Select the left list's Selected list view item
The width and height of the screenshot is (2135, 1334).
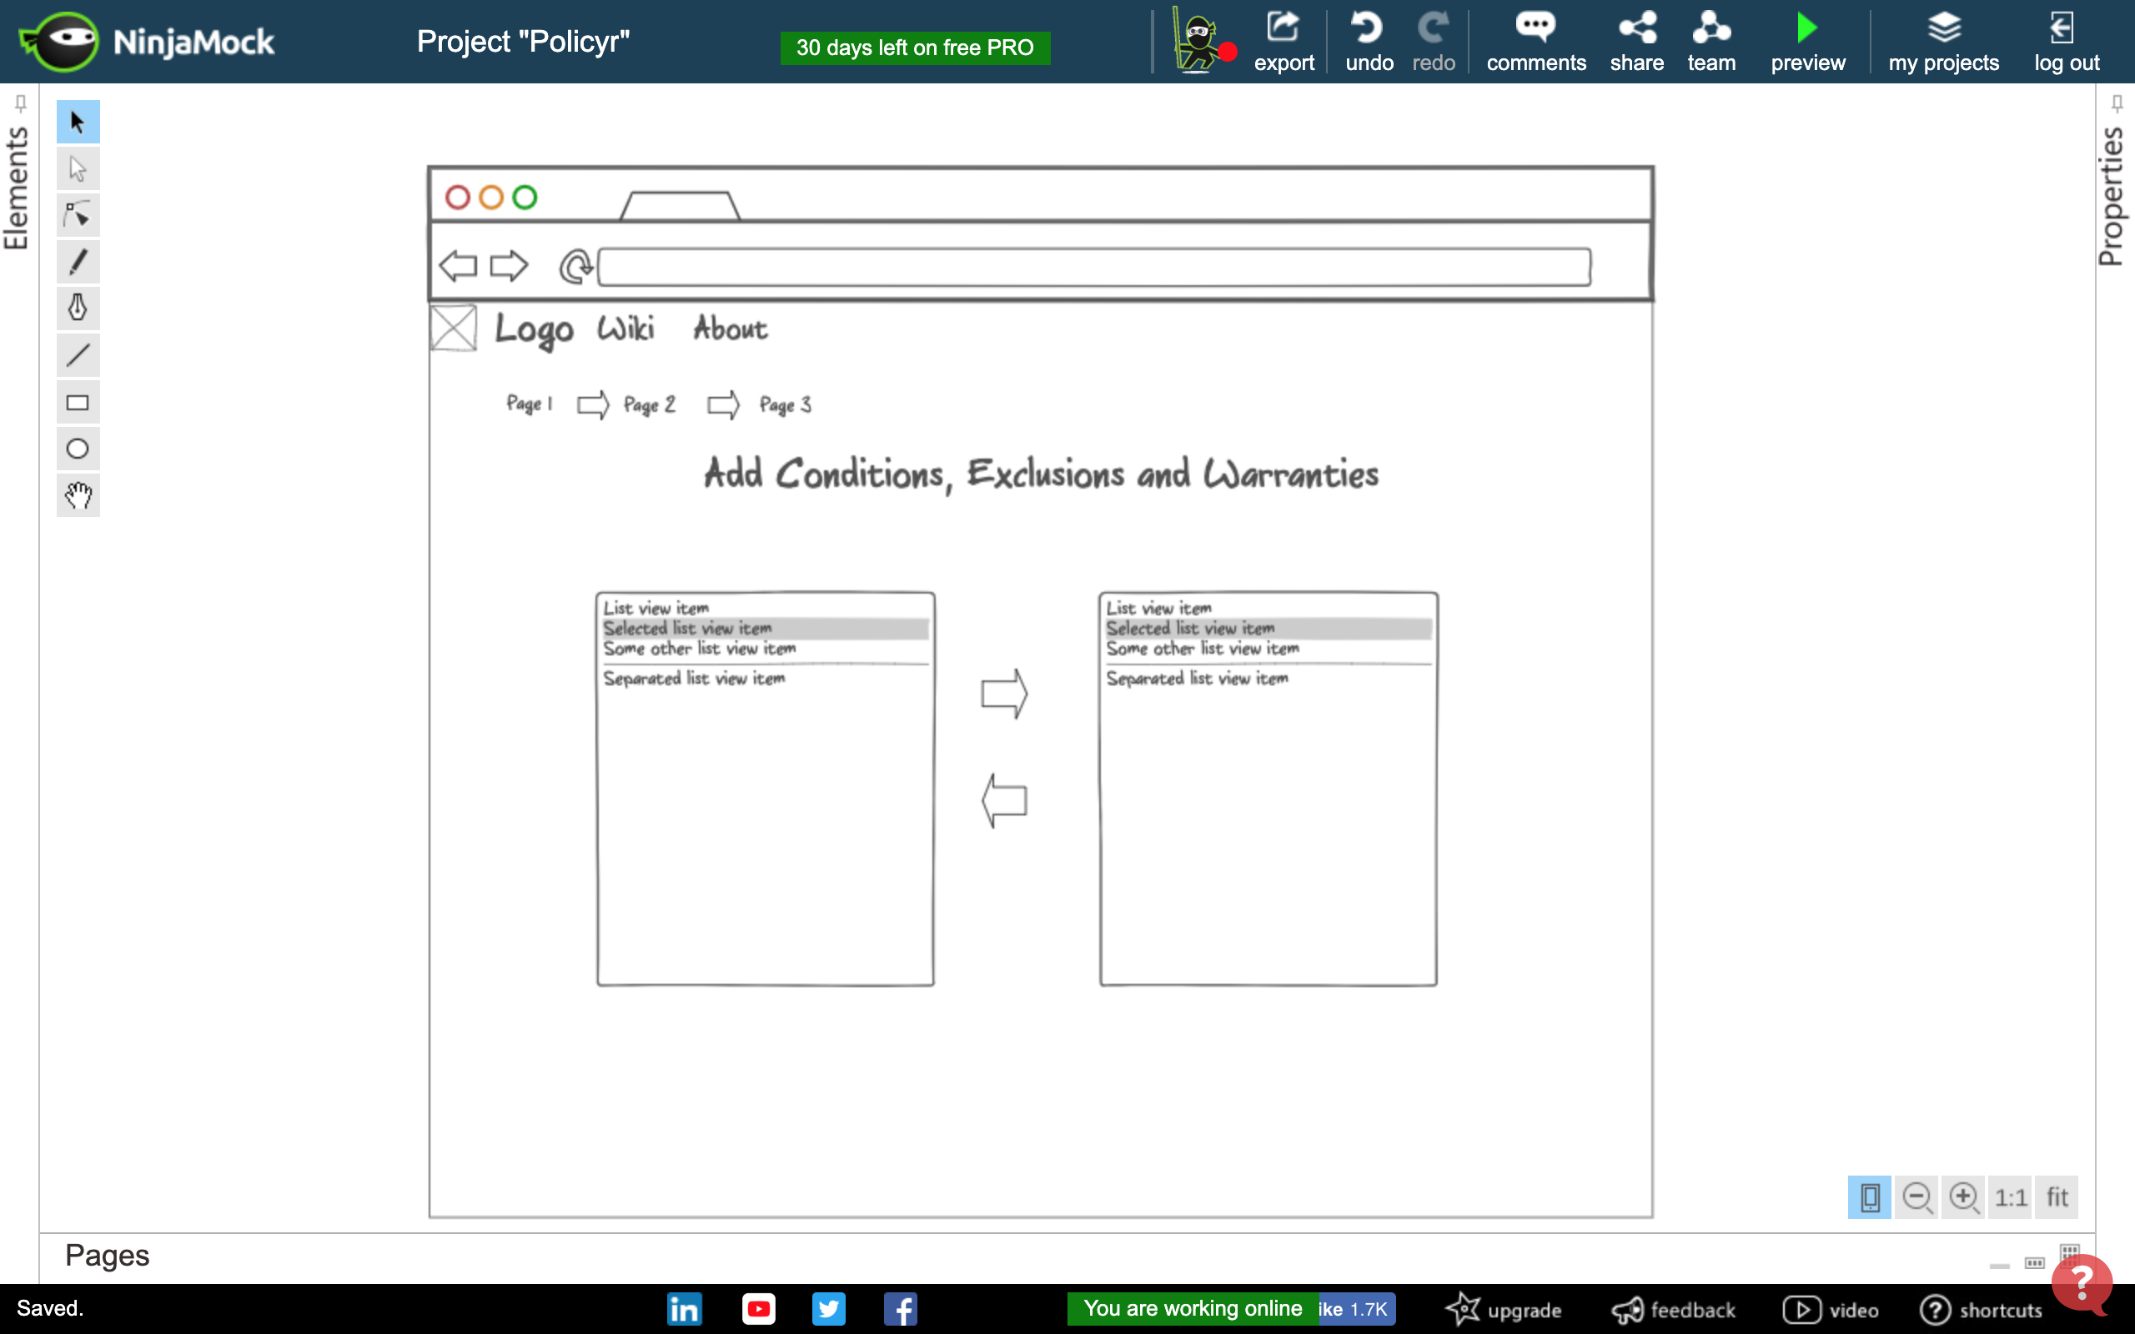coord(765,628)
